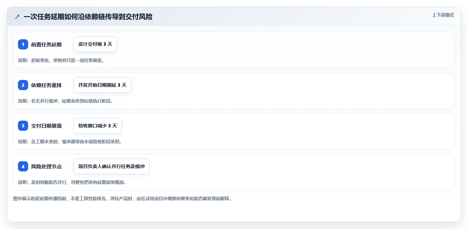Screen dimensions: 468x229
Task: Click the step 1 number badge
Action: pyautogui.click(x=23, y=44)
